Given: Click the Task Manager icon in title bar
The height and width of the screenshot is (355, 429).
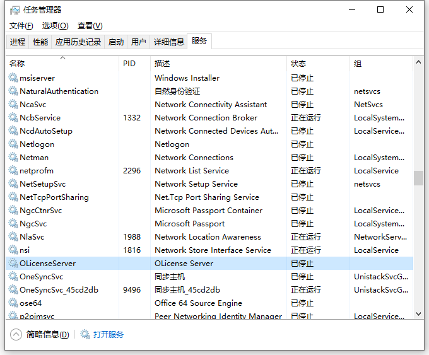Looking at the screenshot, I should pyautogui.click(x=15, y=10).
